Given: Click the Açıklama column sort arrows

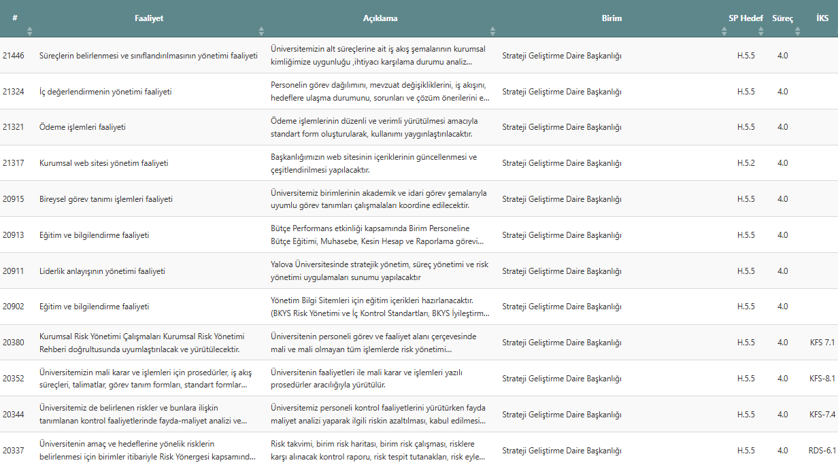Looking at the screenshot, I should coord(493,31).
